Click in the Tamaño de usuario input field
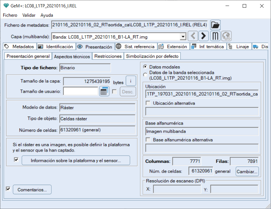 [x=81, y=91]
